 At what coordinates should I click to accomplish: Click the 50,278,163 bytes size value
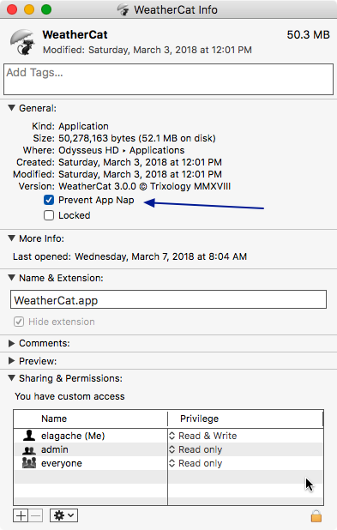[137, 138]
